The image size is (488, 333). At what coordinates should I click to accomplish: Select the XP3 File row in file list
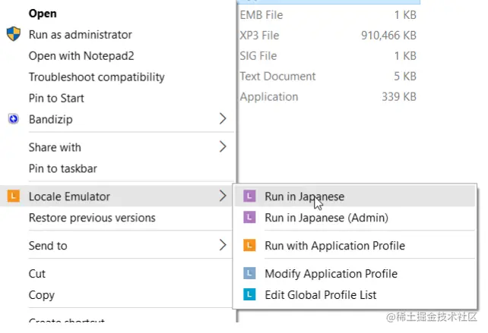[x=328, y=35]
